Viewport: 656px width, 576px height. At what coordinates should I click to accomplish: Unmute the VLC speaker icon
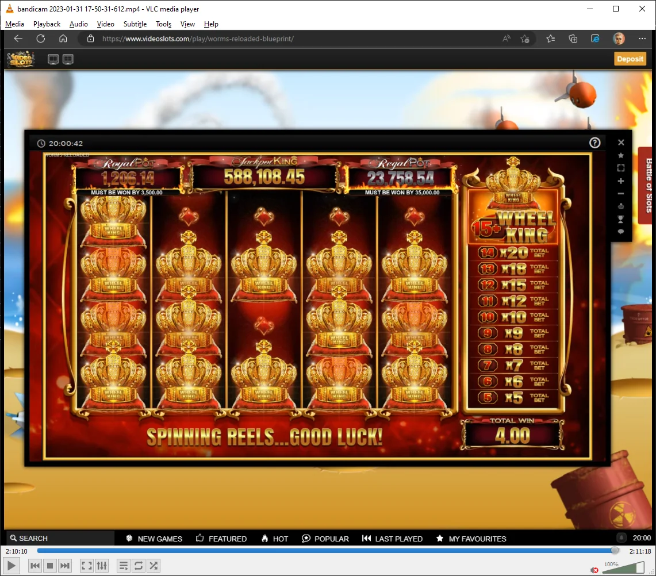point(594,570)
